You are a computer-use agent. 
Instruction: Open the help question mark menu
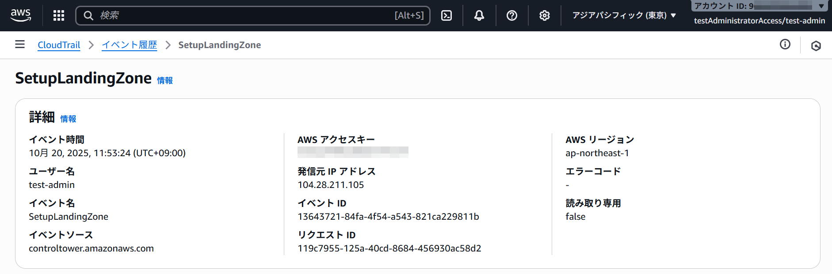pos(512,15)
